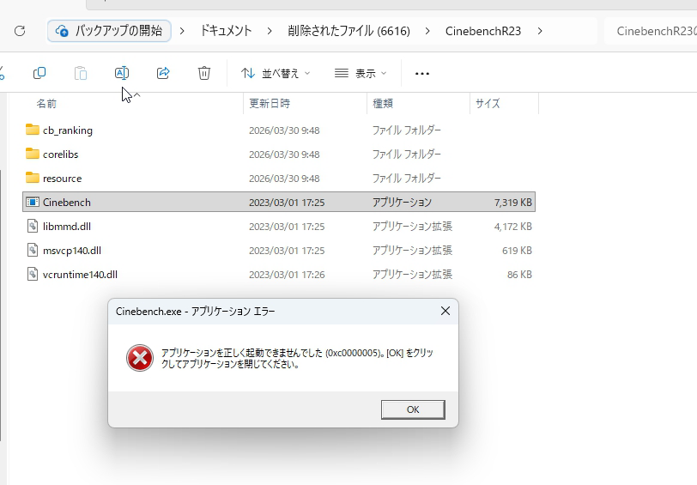Sort by 更新日時 column header
Viewport: 697px width, 485px height.
[x=270, y=103]
